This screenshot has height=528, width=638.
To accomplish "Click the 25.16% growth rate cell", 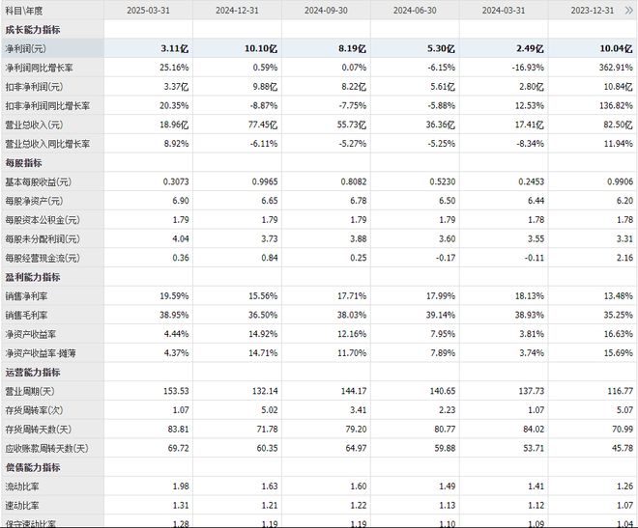I will pyautogui.click(x=174, y=68).
